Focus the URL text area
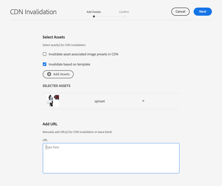This screenshot has width=222, height=186. point(111,158)
